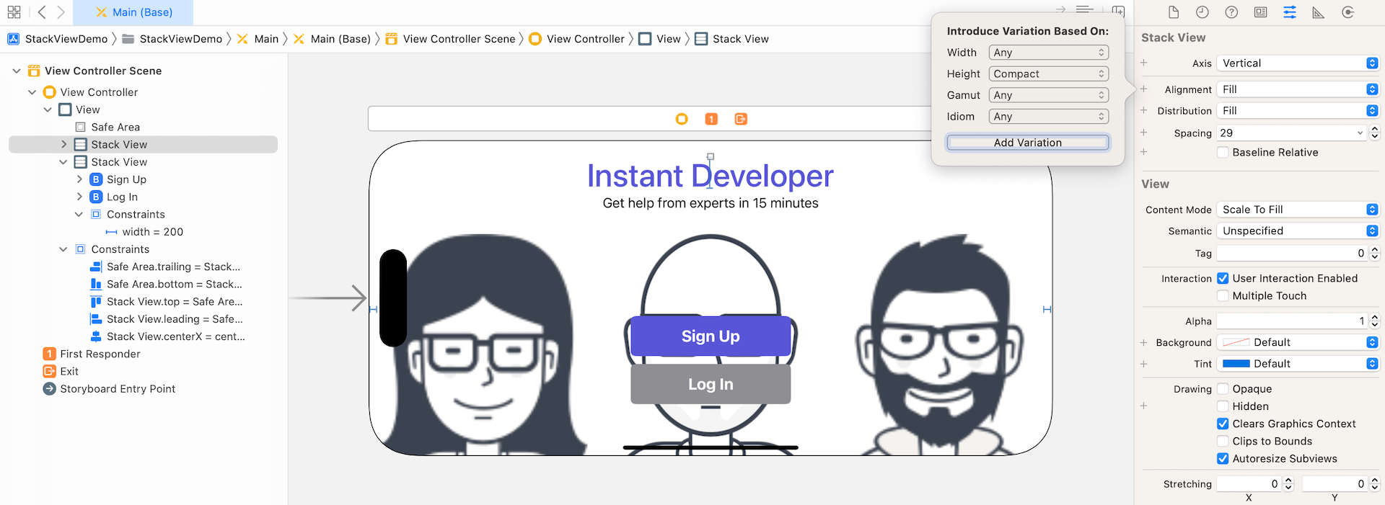Viewport: 1385px width, 505px height.
Task: Click the Tint color swatch
Action: [1236, 364]
